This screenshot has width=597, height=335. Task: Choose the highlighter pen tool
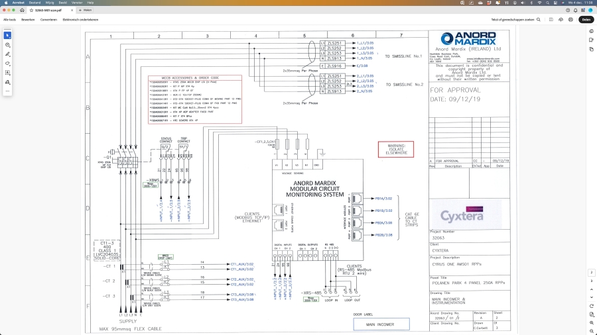pyautogui.click(x=7, y=54)
